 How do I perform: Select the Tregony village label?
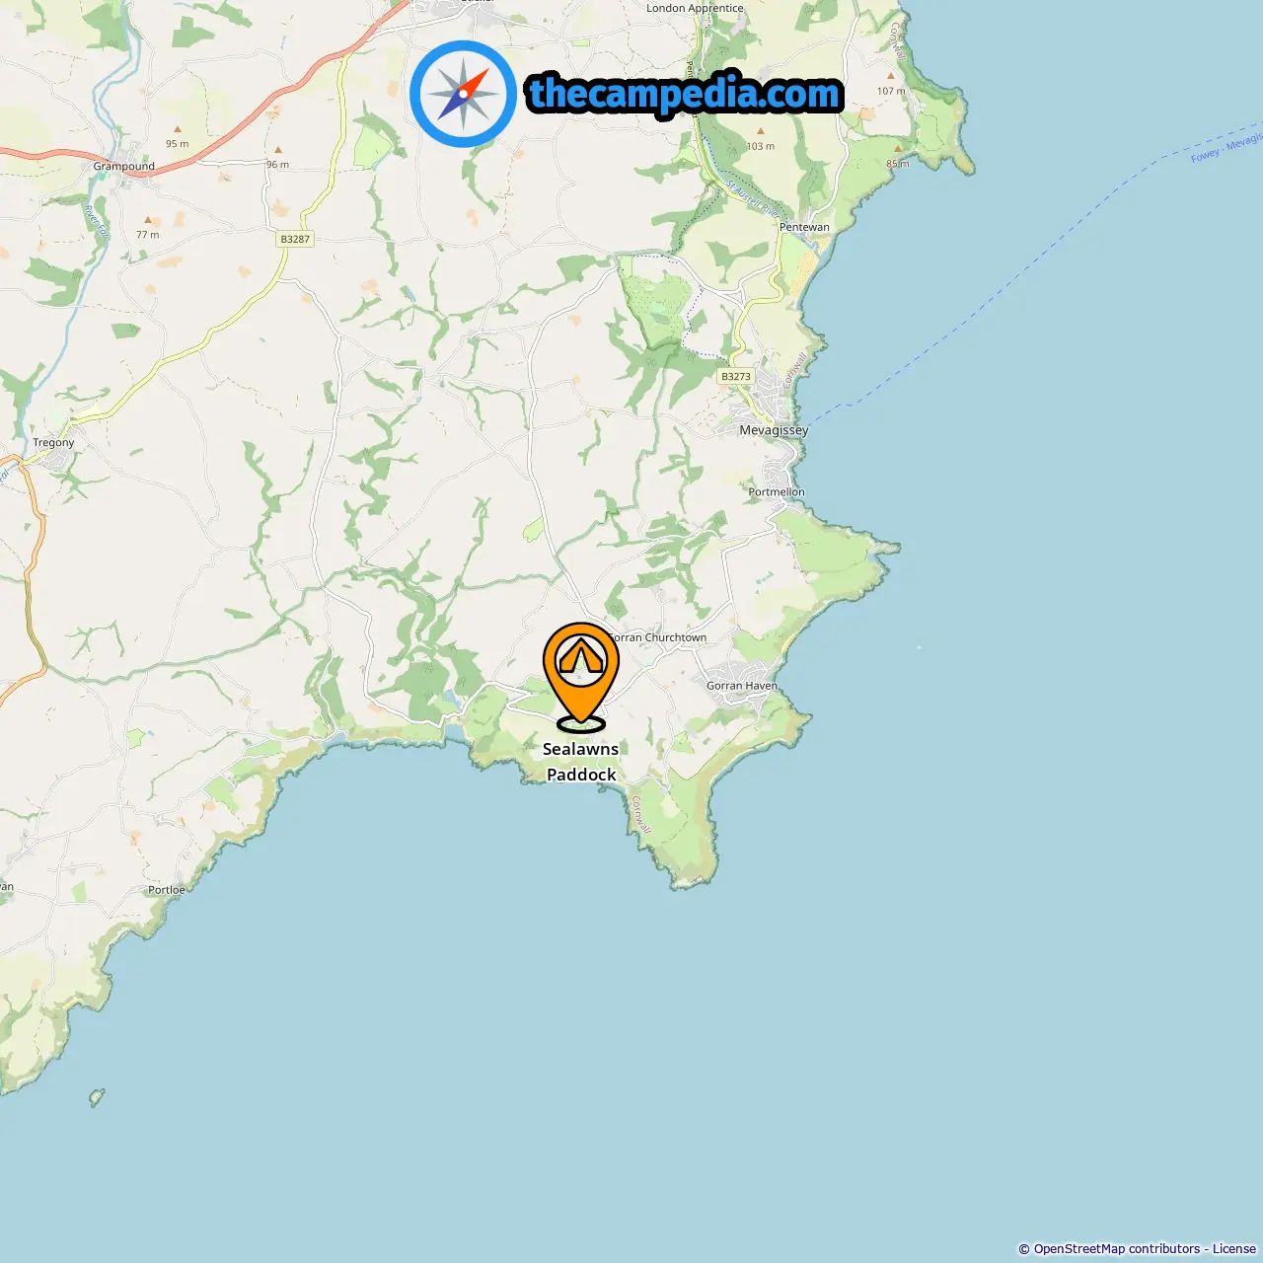pyautogui.click(x=53, y=442)
